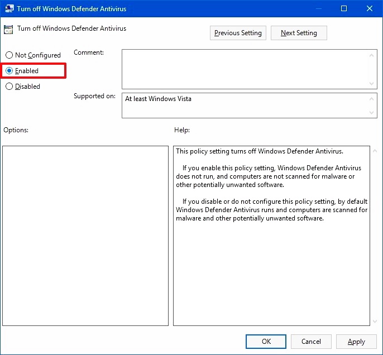Click the 'Comment:' label
This screenshot has height=355, width=383.
coord(89,52)
